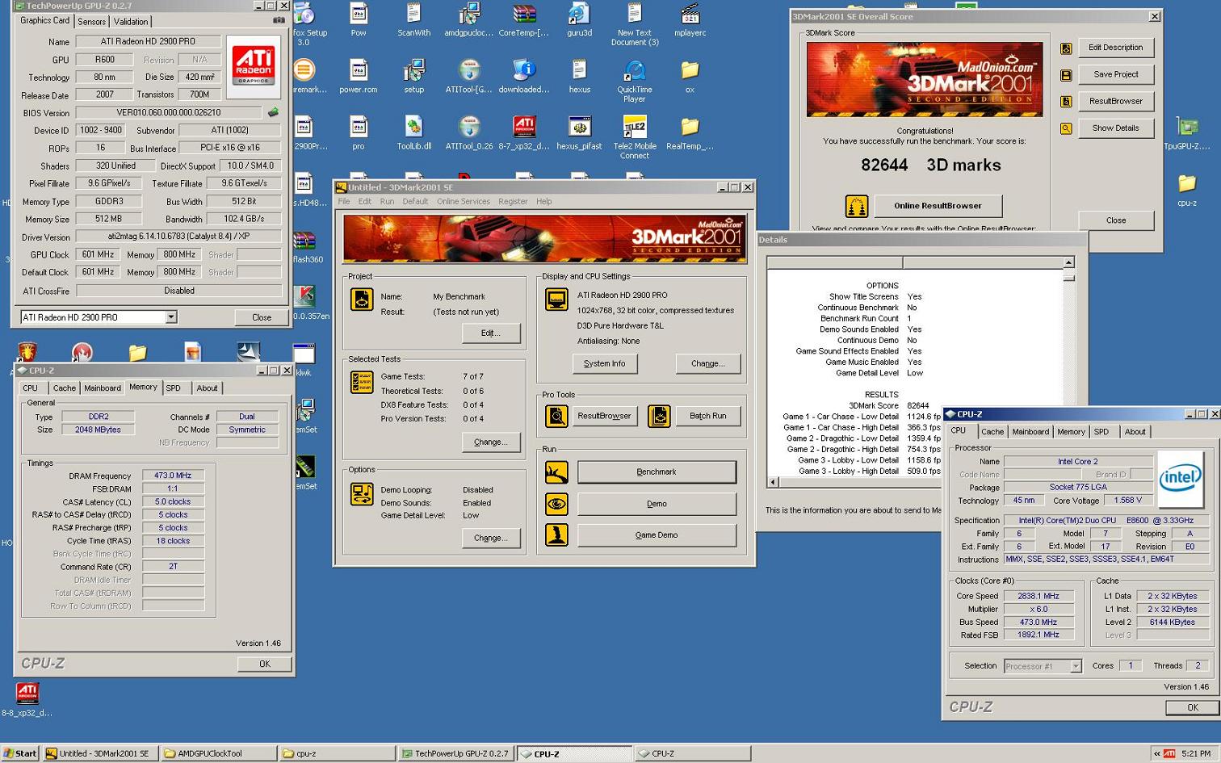The width and height of the screenshot is (1221, 763).
Task: Switch to the Validation tab in GPU-Z
Action: pos(131,22)
